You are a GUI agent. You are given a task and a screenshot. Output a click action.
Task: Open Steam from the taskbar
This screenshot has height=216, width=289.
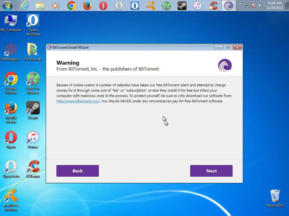[x=182, y=6]
